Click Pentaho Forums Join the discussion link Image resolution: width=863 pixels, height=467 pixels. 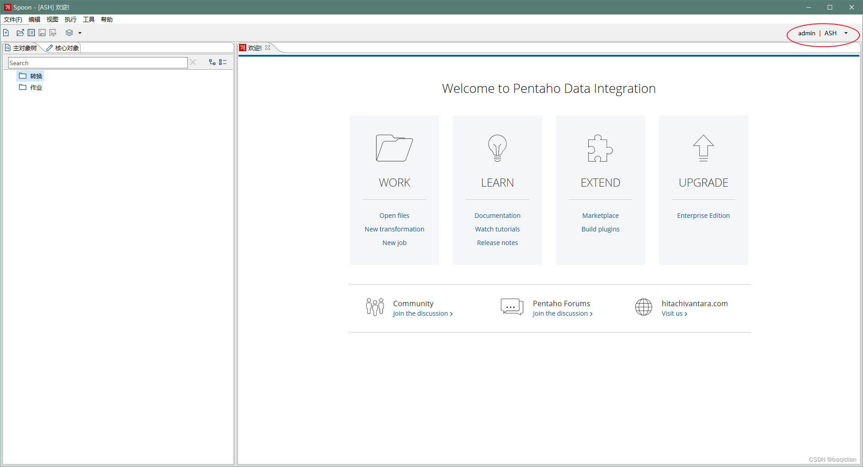[x=562, y=313]
